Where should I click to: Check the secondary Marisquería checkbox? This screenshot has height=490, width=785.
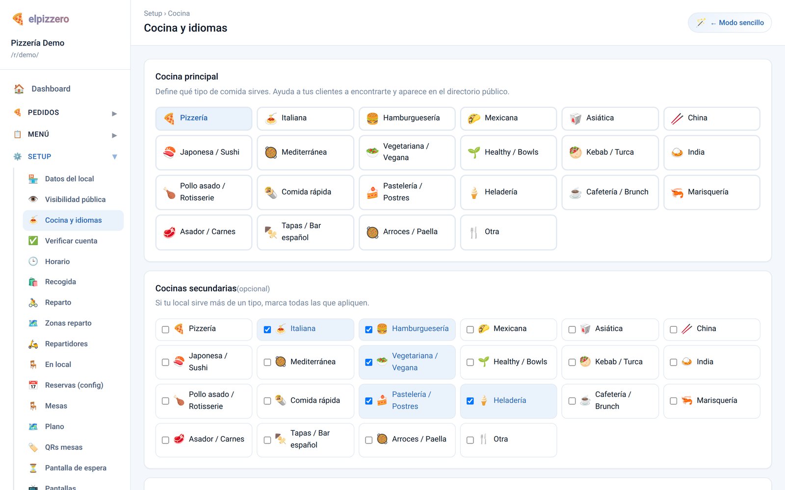674,401
